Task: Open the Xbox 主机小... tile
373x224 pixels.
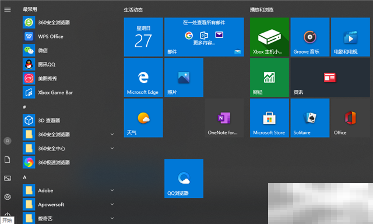Action: coord(269,37)
